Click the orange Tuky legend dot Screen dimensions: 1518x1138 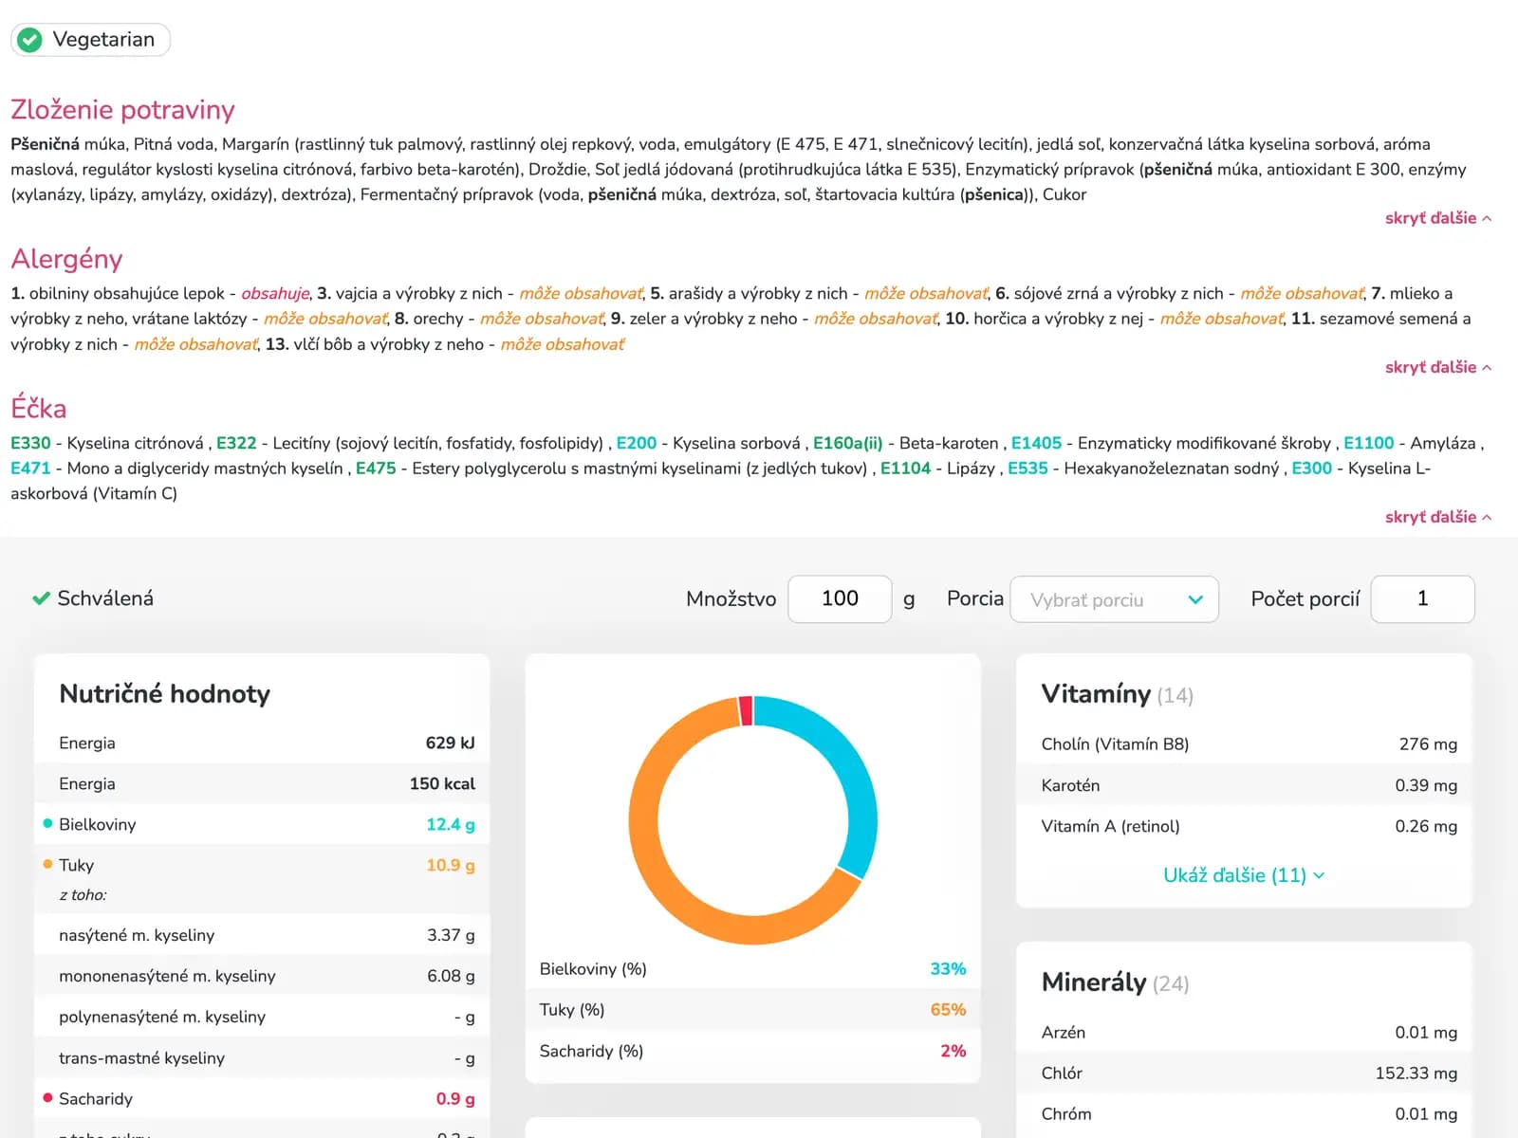click(x=47, y=864)
